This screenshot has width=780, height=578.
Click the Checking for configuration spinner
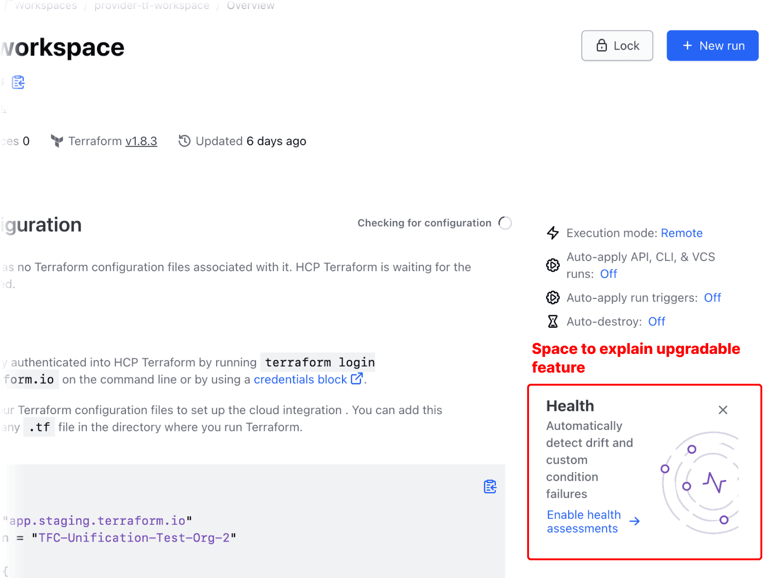pyautogui.click(x=505, y=223)
